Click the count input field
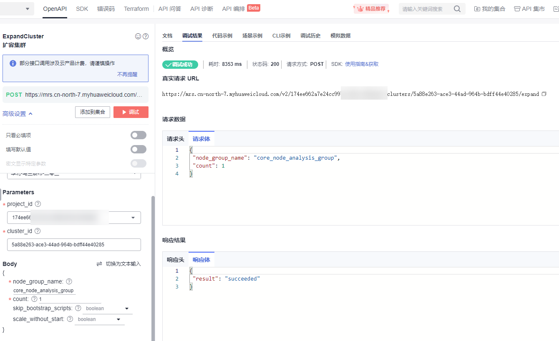This screenshot has height=341, width=559. tap(70, 299)
